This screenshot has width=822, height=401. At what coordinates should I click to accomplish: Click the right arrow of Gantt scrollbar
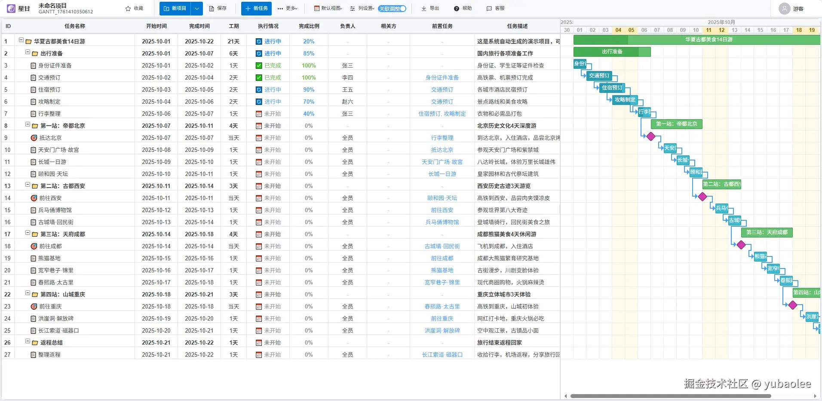point(815,396)
